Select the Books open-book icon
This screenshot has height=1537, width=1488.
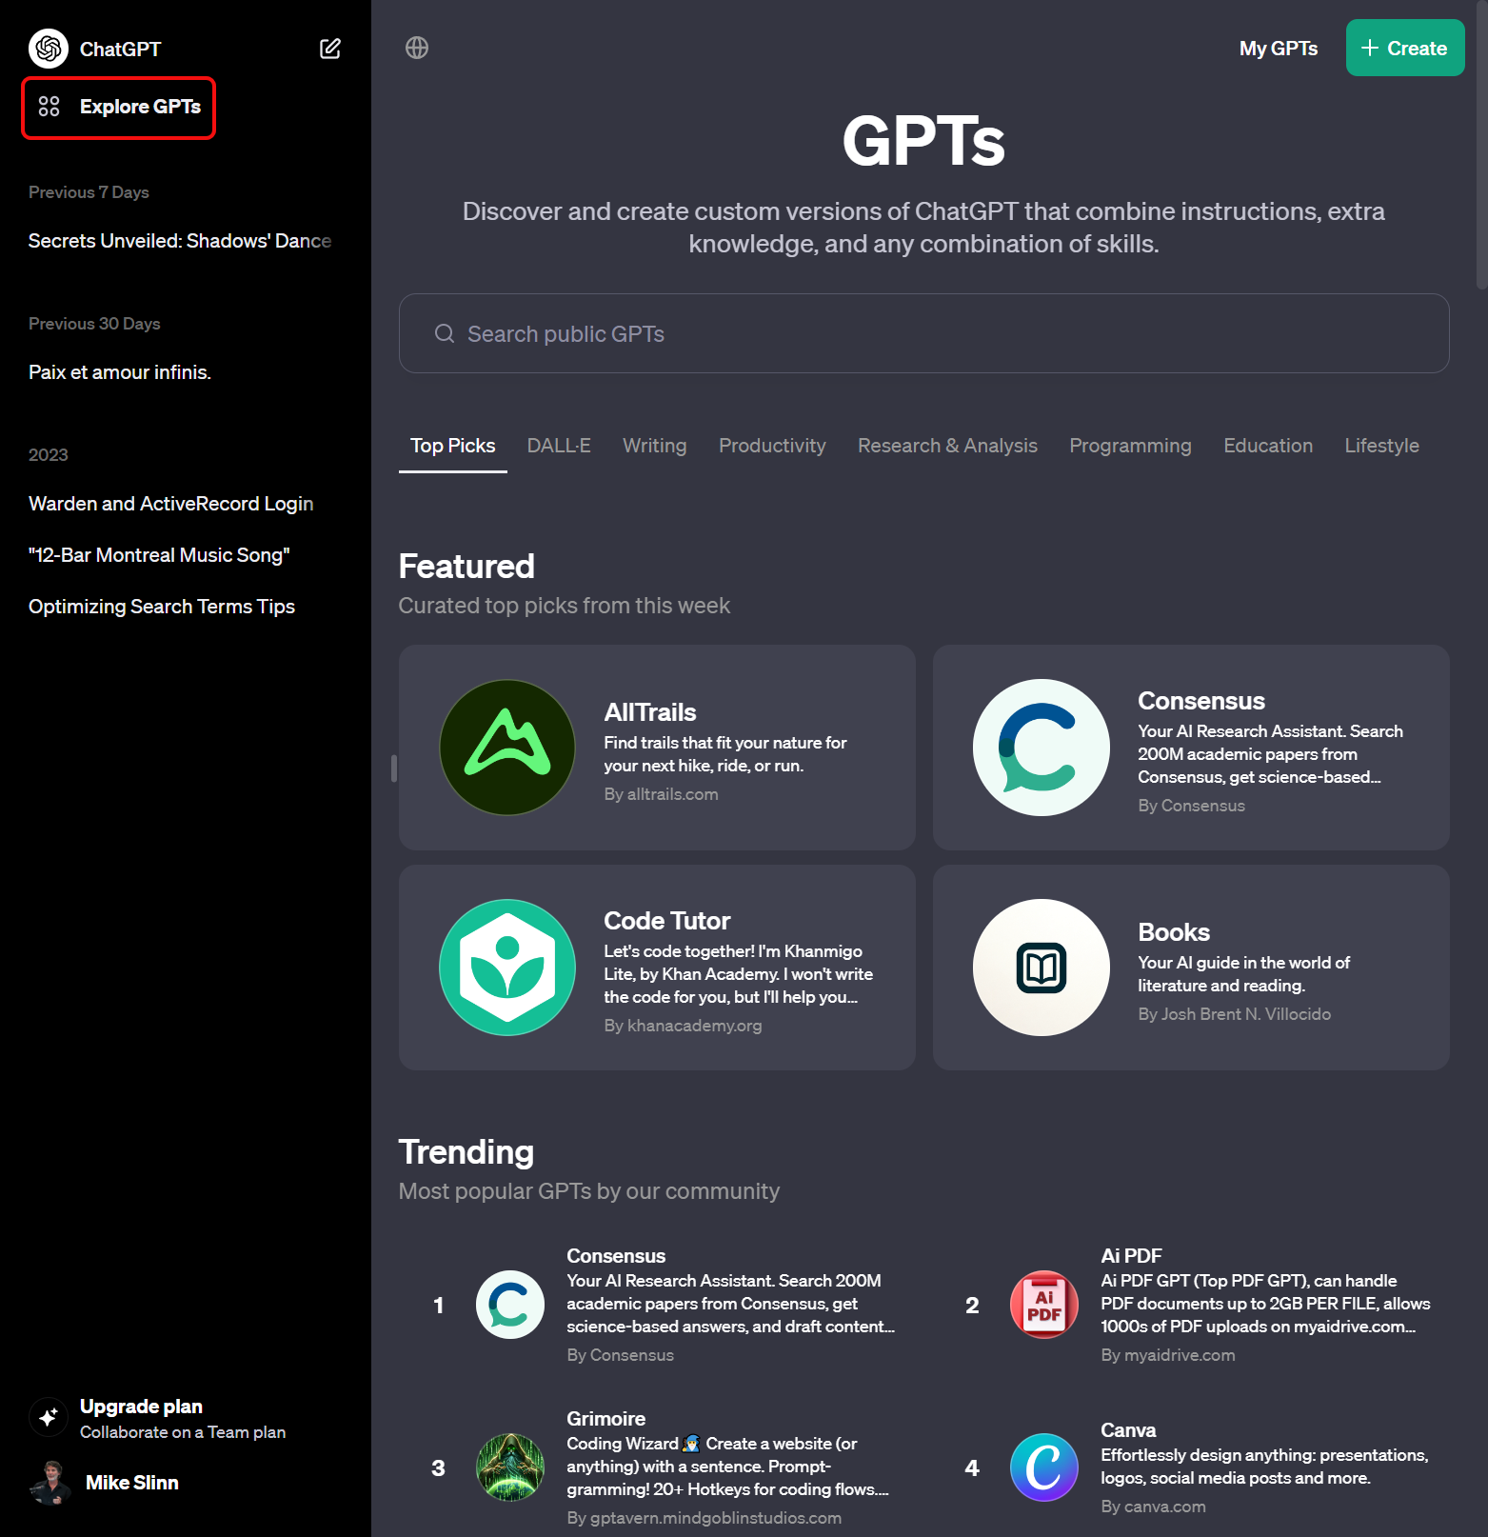[1042, 968]
